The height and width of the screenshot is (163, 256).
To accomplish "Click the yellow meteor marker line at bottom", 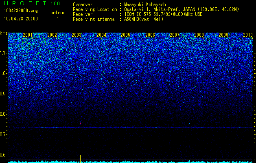I will click(x=80, y=159).
